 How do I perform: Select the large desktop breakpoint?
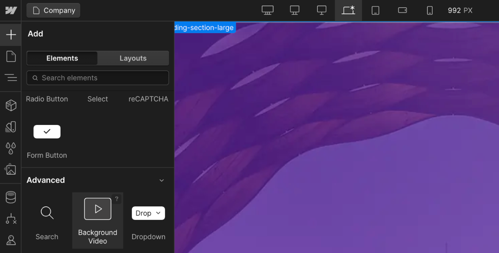[x=295, y=10]
